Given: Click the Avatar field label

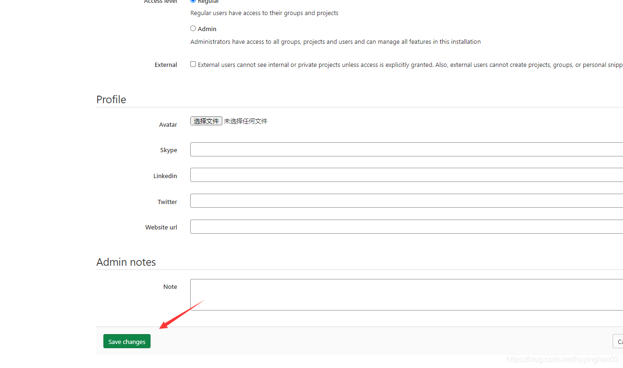Looking at the screenshot, I should pyautogui.click(x=168, y=125).
